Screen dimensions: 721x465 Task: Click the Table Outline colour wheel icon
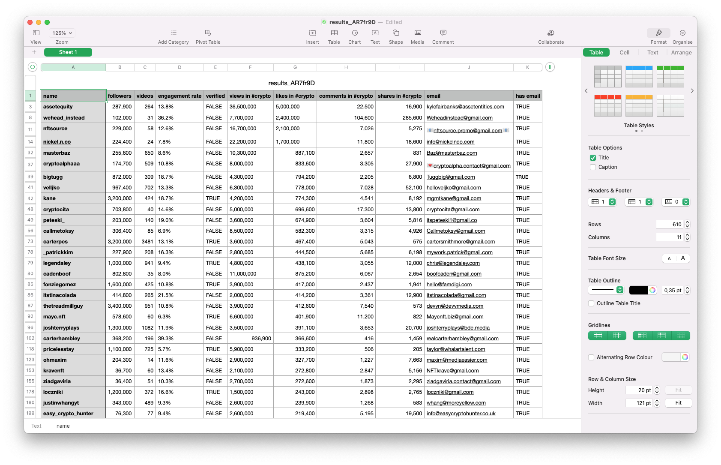coord(652,290)
